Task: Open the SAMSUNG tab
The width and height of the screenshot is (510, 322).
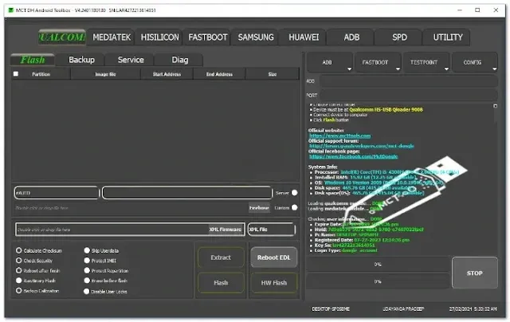Action: pyautogui.click(x=256, y=37)
